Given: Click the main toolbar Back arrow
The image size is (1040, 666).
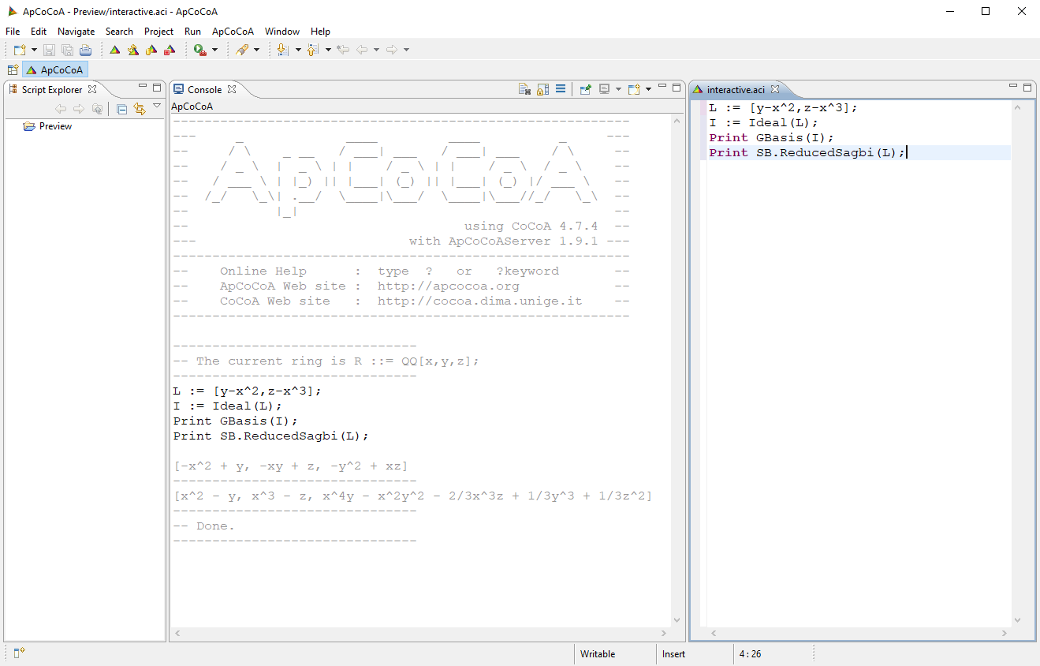Looking at the screenshot, I should click(362, 50).
